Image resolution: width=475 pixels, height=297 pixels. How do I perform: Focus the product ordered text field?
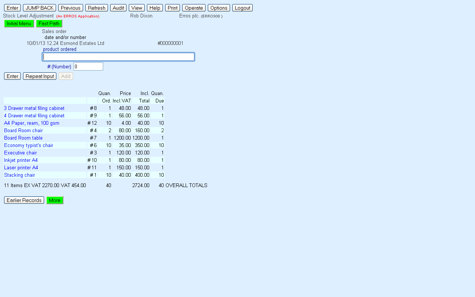coord(118,57)
